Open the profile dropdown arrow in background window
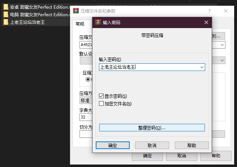Screen dimensions: 237x167 pos(222,60)
